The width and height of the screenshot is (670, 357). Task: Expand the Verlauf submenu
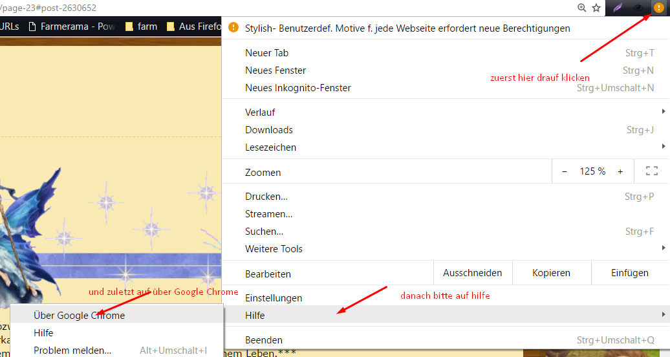pos(446,113)
